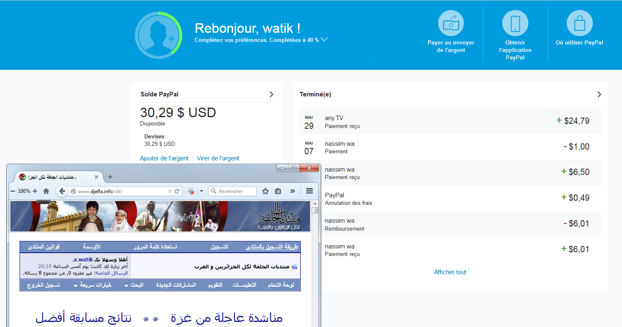Click the Afficher tout link
The width and height of the screenshot is (622, 327).
pyautogui.click(x=450, y=272)
